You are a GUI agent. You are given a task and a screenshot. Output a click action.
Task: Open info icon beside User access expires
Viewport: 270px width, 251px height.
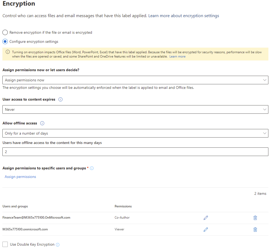point(60,100)
